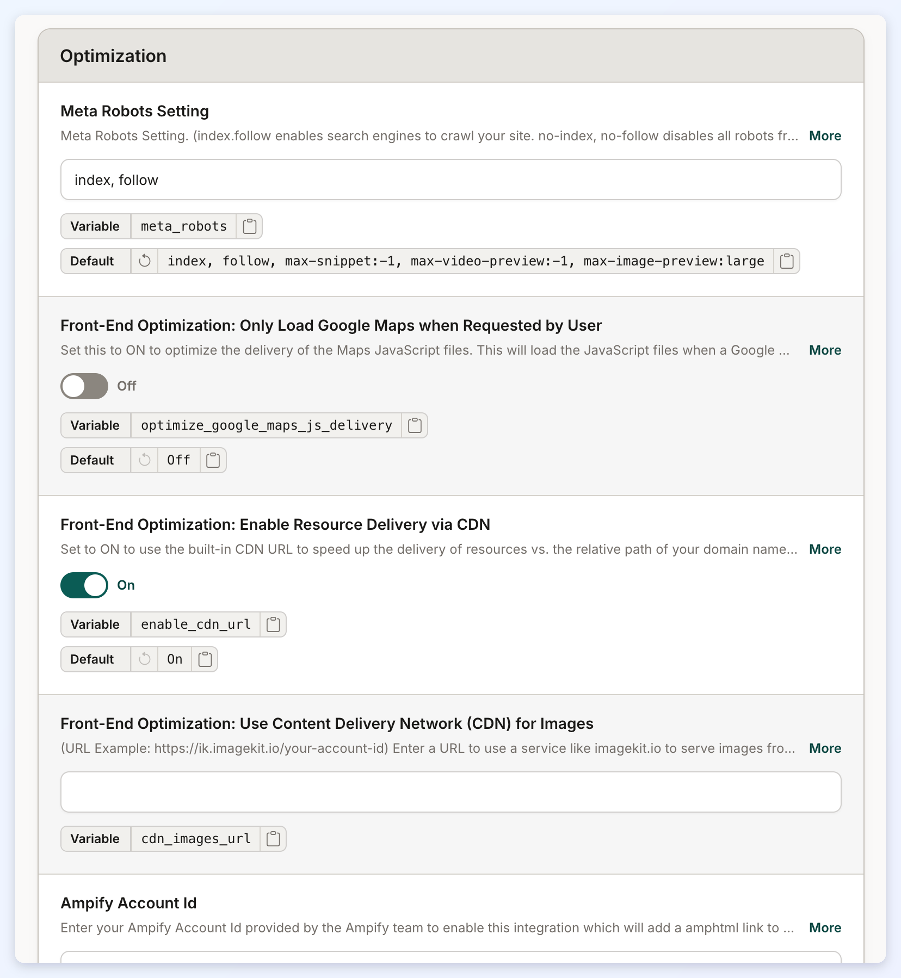
Task: Copy the meta_robots variable name
Action: (x=250, y=226)
